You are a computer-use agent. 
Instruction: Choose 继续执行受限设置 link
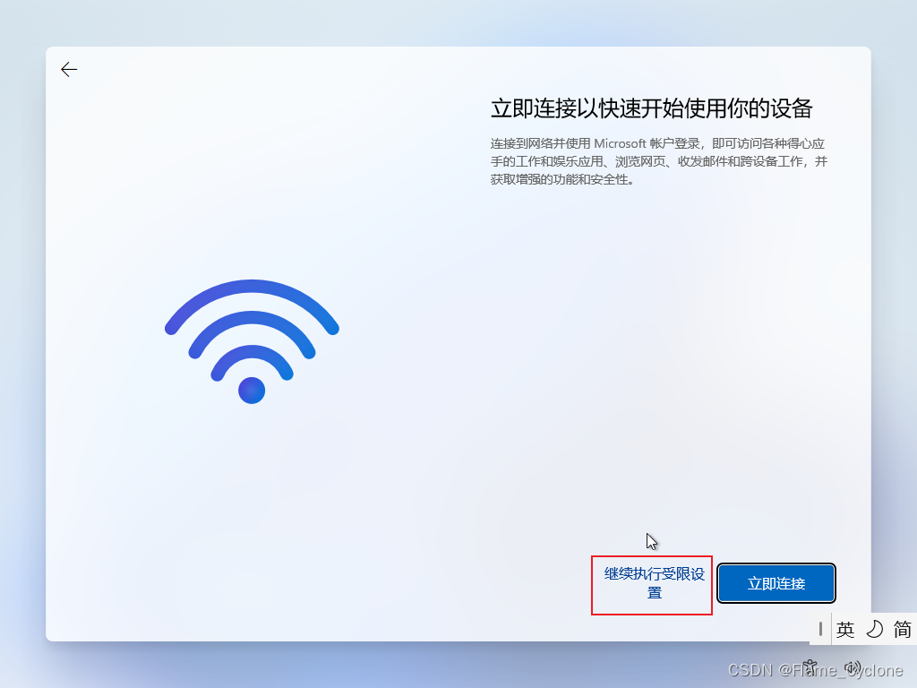click(x=654, y=583)
